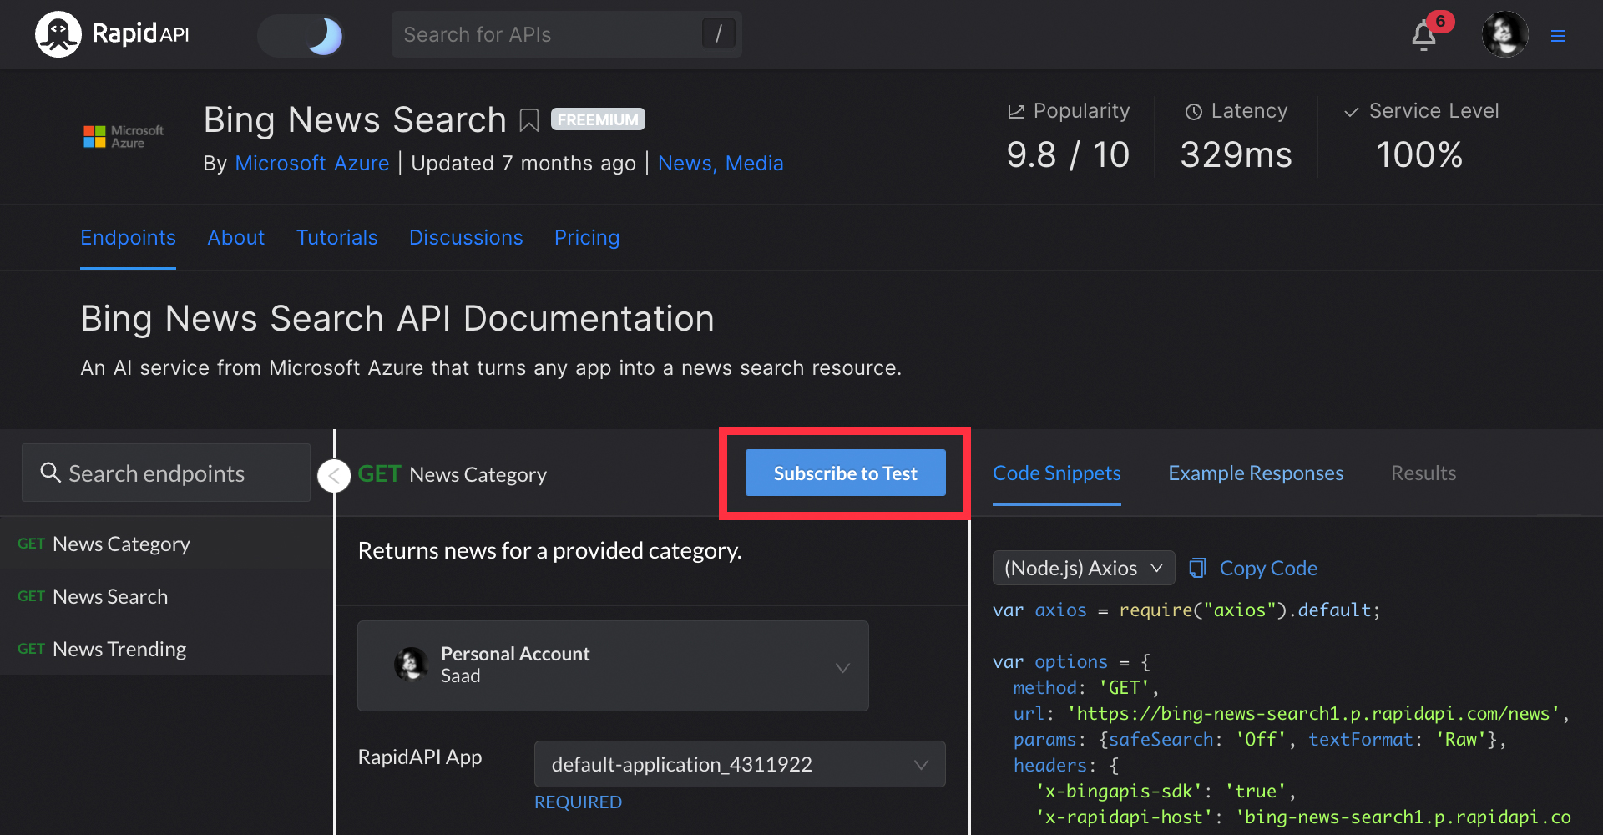Open the default-application_4311922 dropdown
This screenshot has width=1603, height=835.
740,764
